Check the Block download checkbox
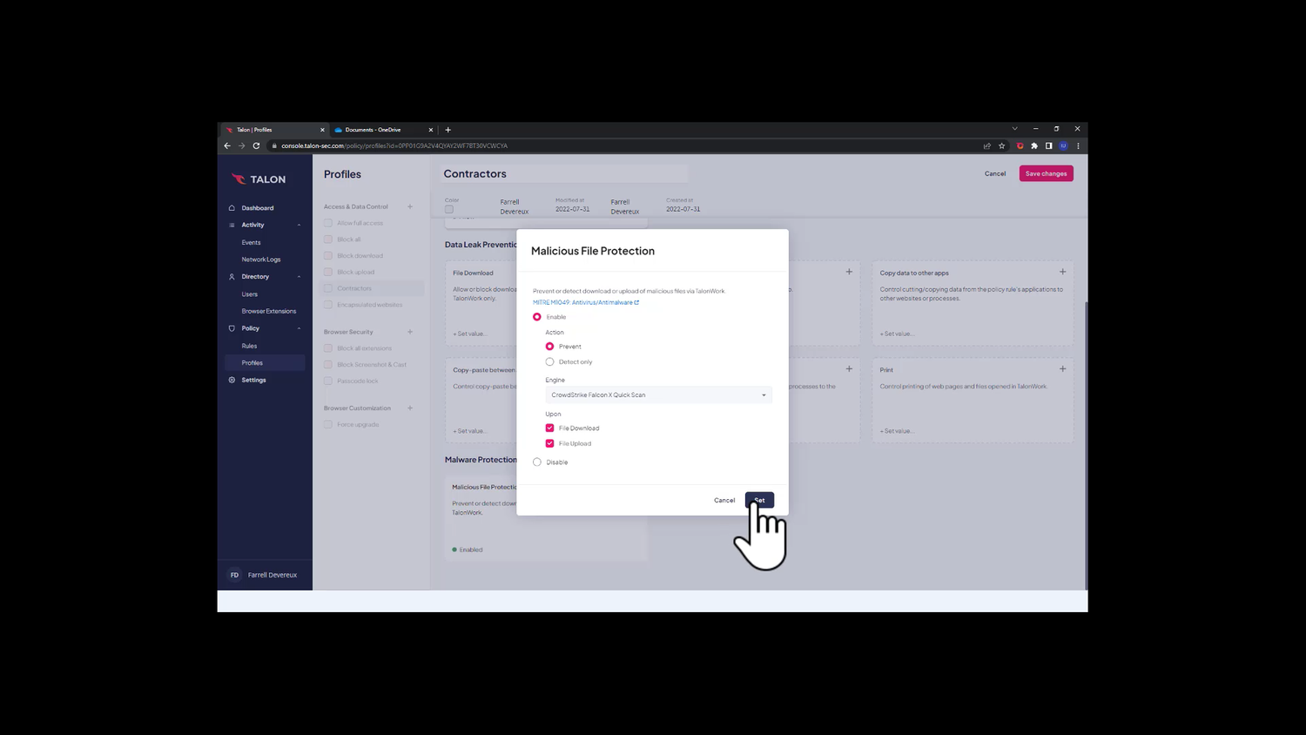 [328, 256]
